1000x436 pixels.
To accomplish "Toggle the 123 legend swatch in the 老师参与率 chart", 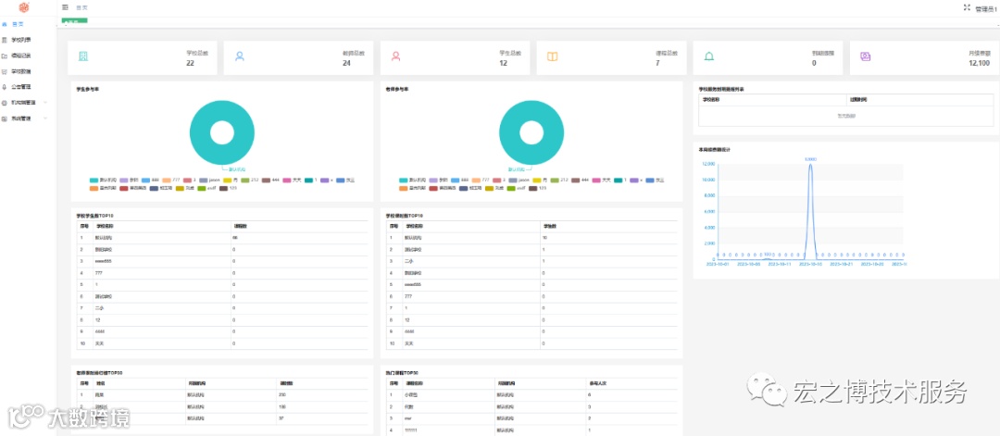I will pyautogui.click(x=533, y=189).
